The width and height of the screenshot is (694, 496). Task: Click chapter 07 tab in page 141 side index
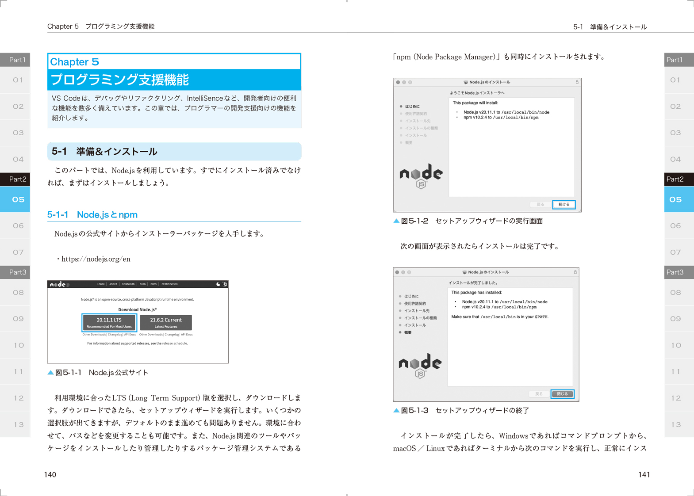tap(679, 252)
